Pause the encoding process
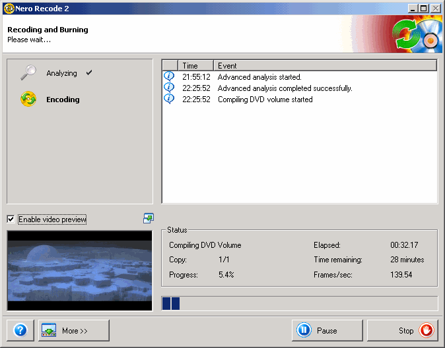The height and width of the screenshot is (348, 445). pyautogui.click(x=327, y=331)
